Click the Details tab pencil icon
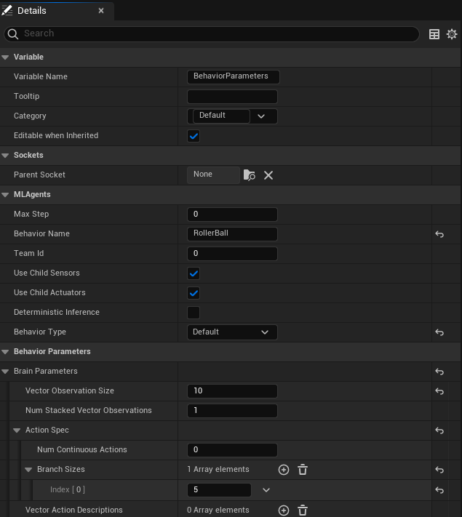Viewport: 462px width, 517px height. pyautogui.click(x=7, y=11)
